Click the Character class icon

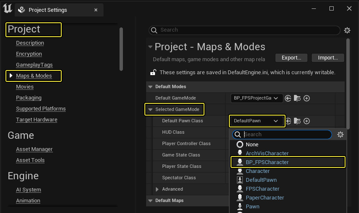pos(240,171)
